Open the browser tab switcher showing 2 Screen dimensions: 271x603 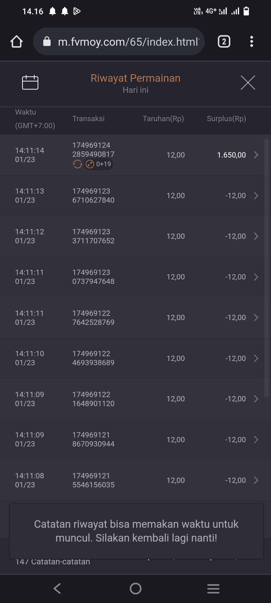pyautogui.click(x=224, y=41)
